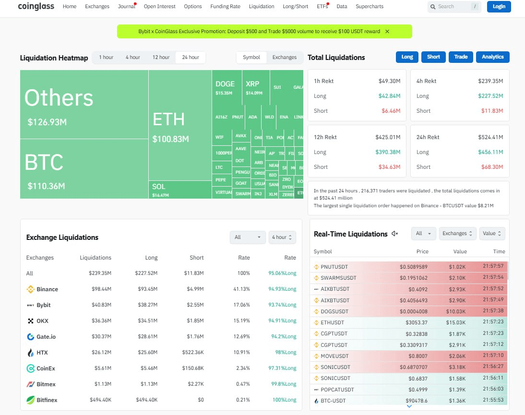Open the Exchanges navigation menu
The image size is (525, 415).
pos(97,6)
